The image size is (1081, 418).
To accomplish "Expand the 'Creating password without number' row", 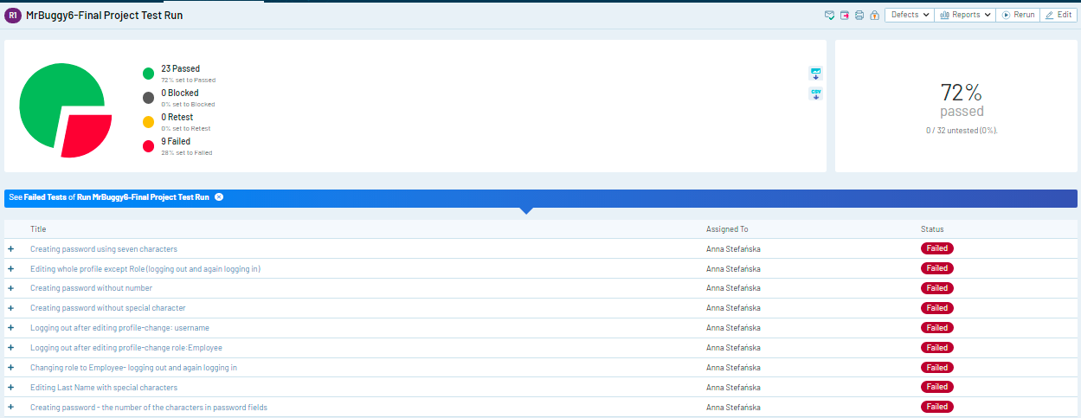I will click(11, 288).
